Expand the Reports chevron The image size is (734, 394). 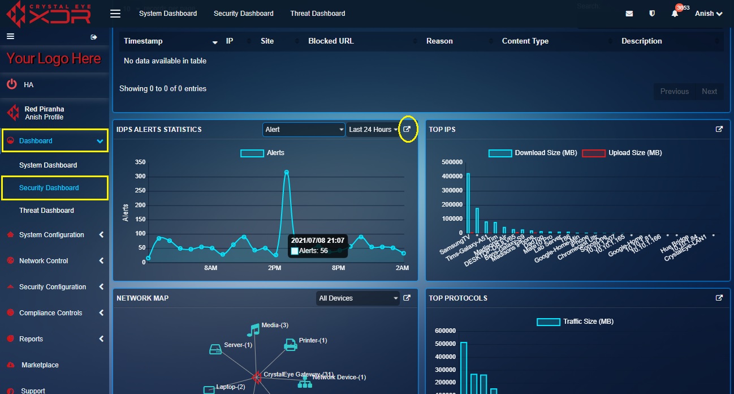[x=101, y=339]
